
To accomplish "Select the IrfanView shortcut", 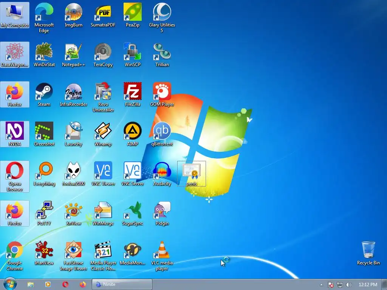I will click(44, 253).
